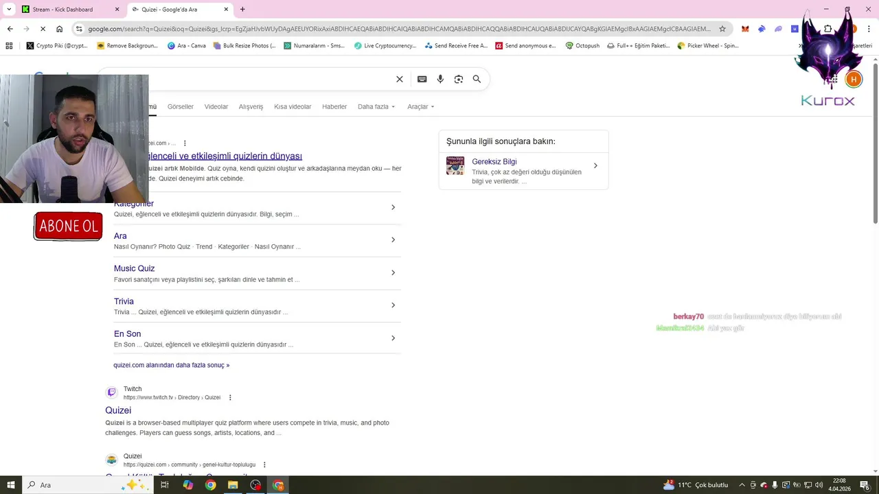Open Full++ Eğitim Paketi bookmark
Viewport: 879px width, 494px height.
tap(639, 46)
